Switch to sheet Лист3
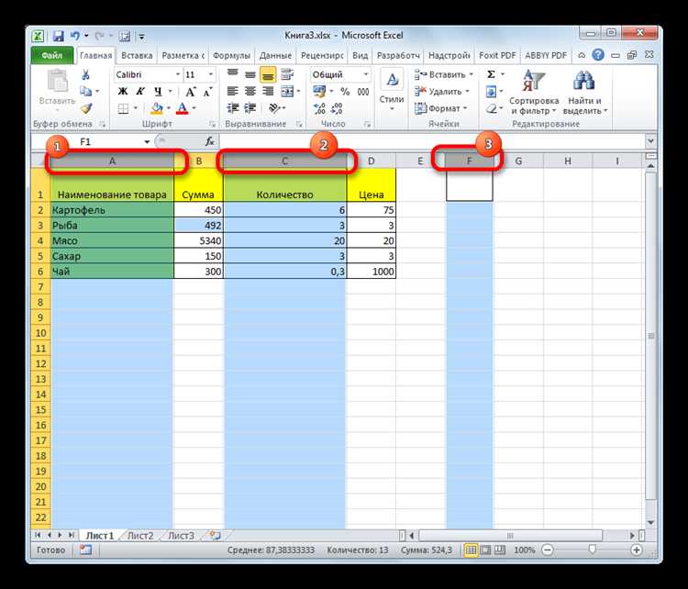Viewport: 688px width, 589px height. 181,536
